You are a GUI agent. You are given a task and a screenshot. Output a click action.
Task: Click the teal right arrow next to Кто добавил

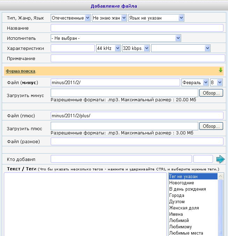(x=220, y=159)
